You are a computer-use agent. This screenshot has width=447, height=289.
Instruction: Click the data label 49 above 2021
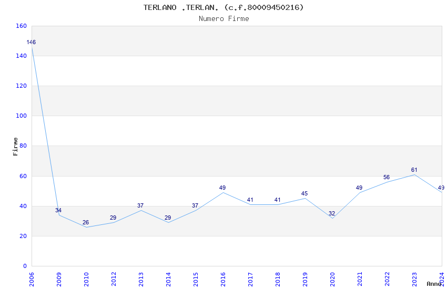coord(359,188)
